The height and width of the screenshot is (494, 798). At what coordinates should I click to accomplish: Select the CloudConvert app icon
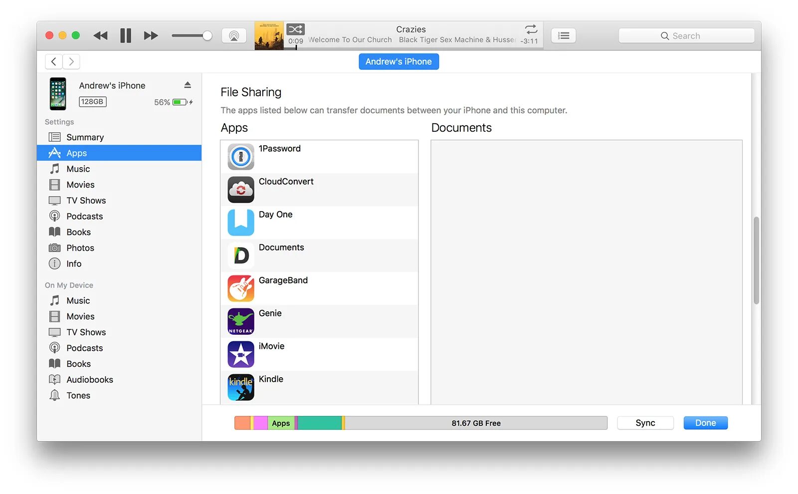(x=241, y=190)
